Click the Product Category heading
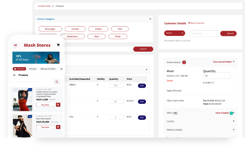Image resolution: width=245 pixels, height=151 pixels. pyautogui.click(x=46, y=19)
